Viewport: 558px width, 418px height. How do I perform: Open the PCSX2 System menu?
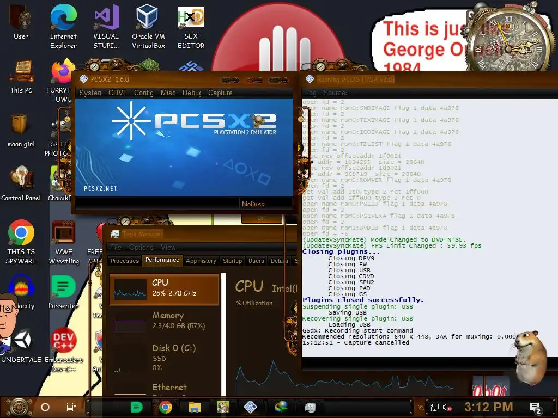90,93
